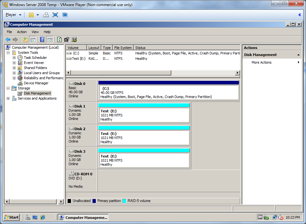306x224 pixels.
Task: Open Internet Explorer from quick launch
Action: [x=43, y=217]
